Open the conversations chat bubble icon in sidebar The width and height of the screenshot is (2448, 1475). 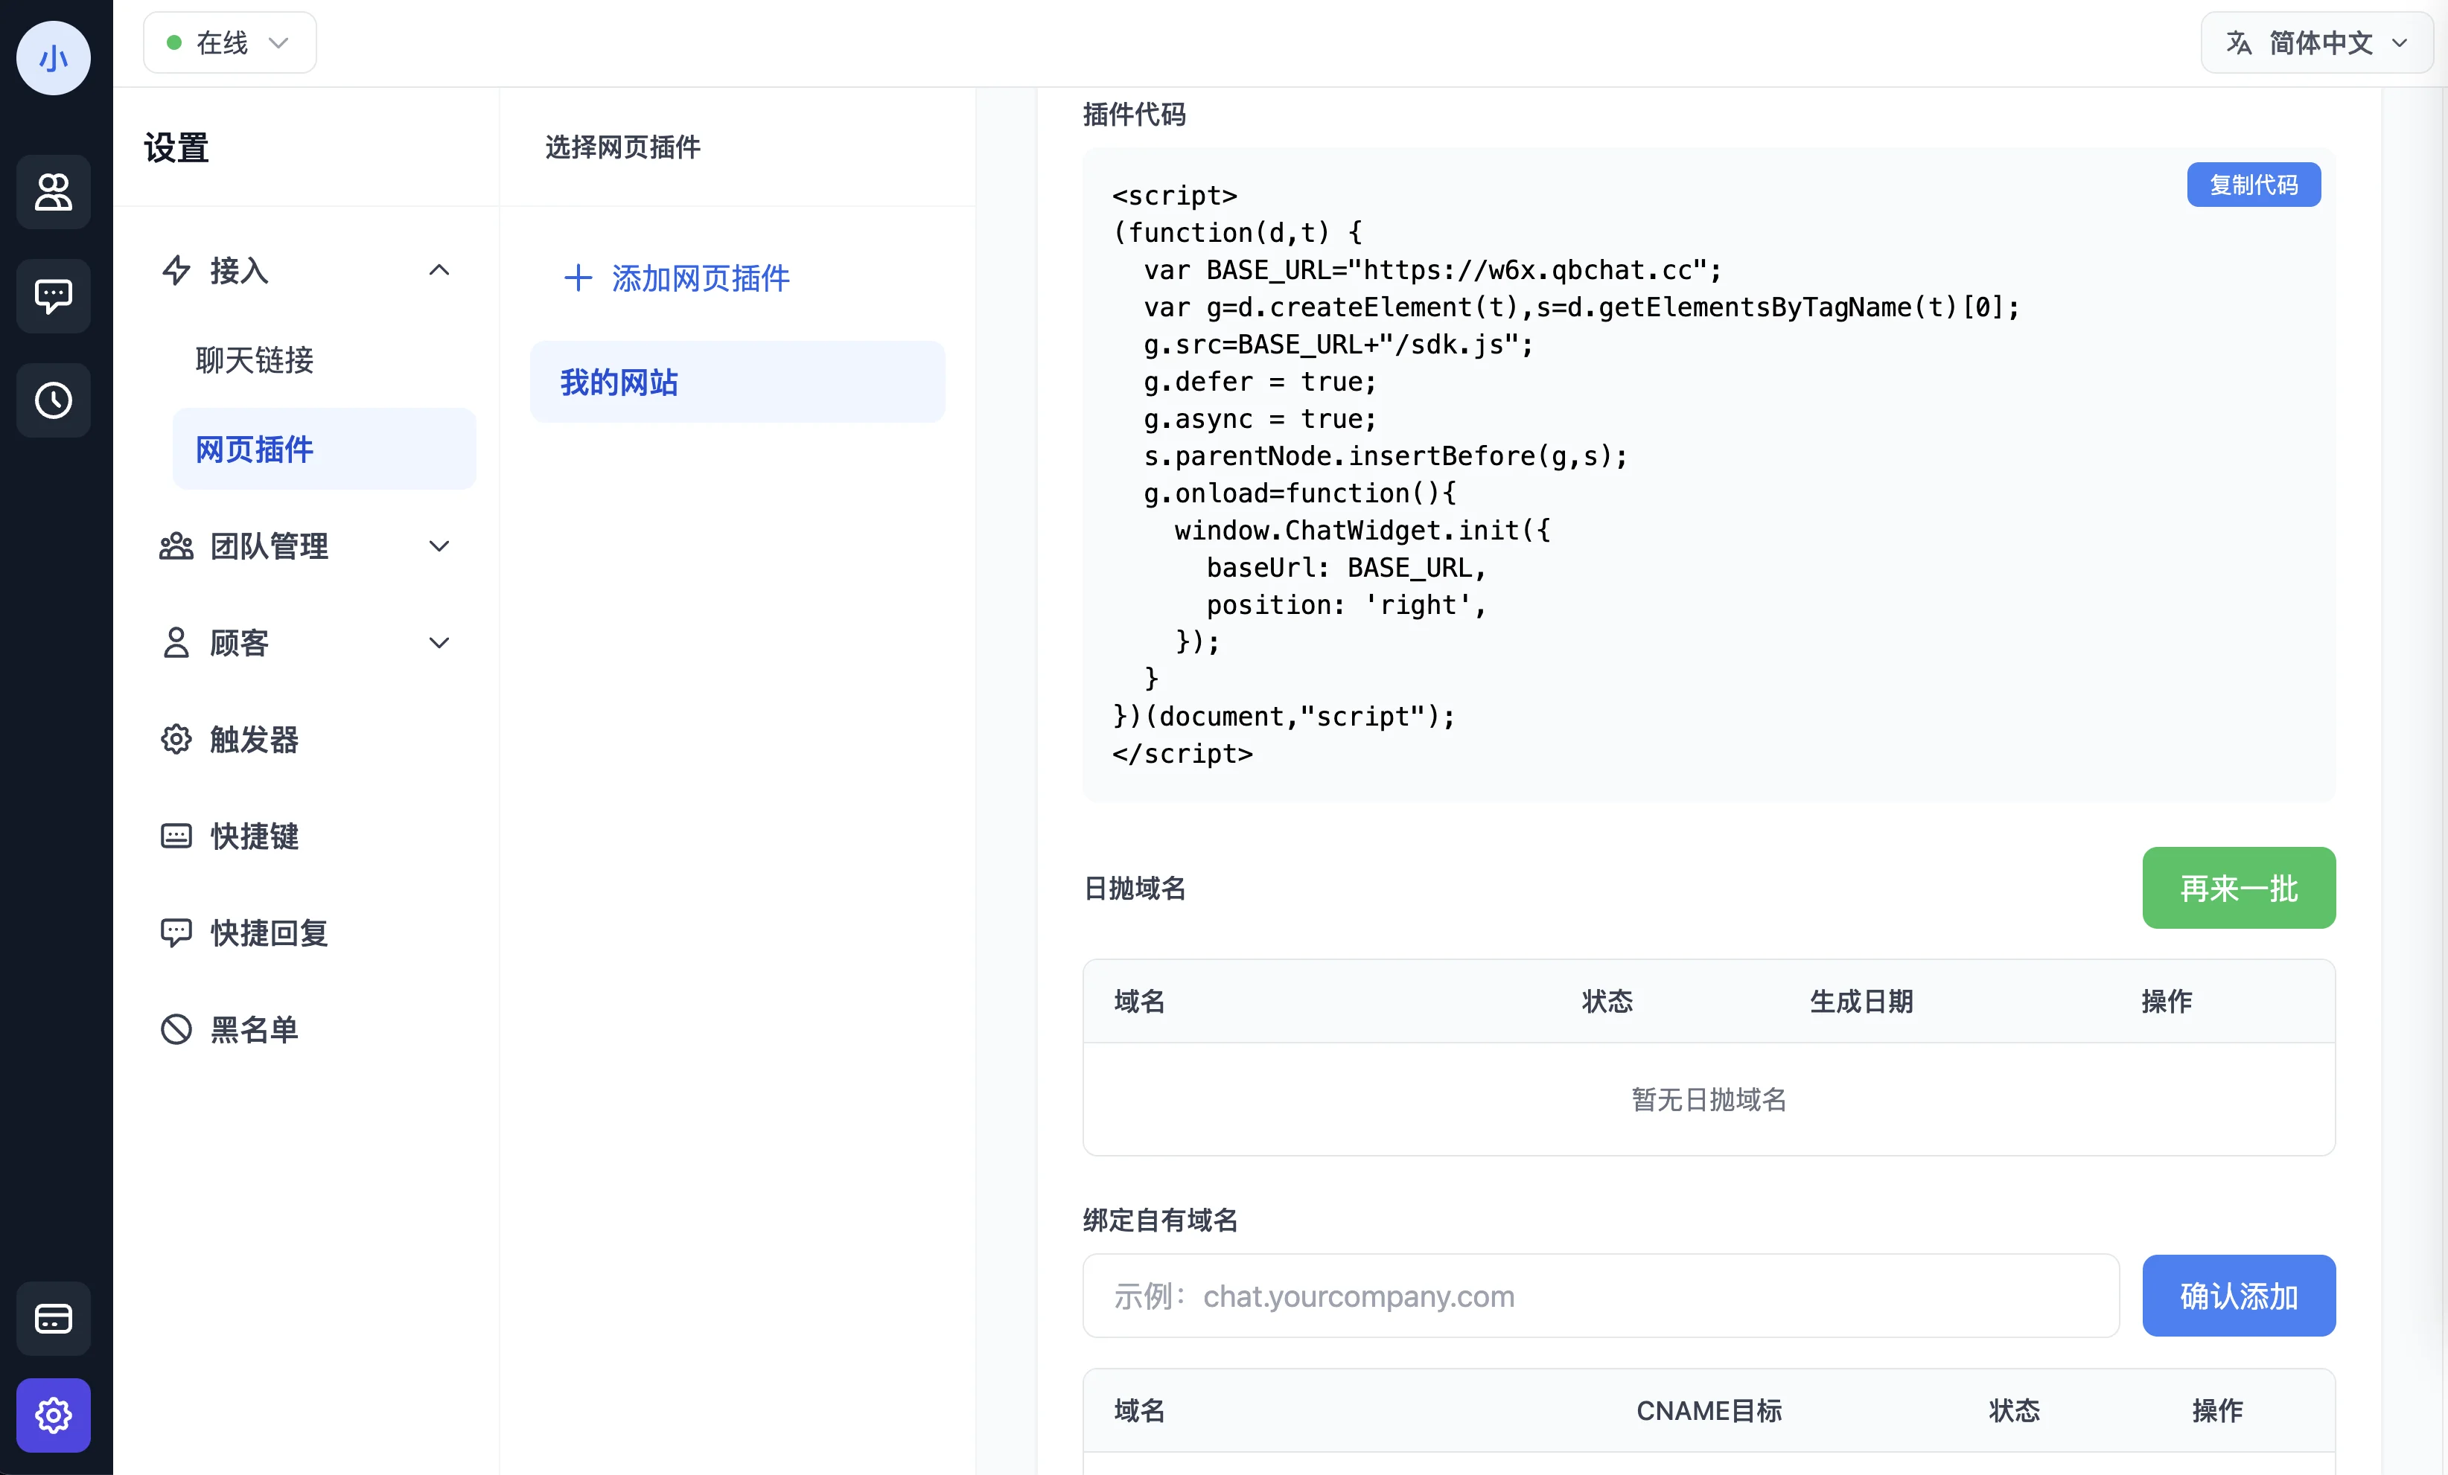pos(53,295)
